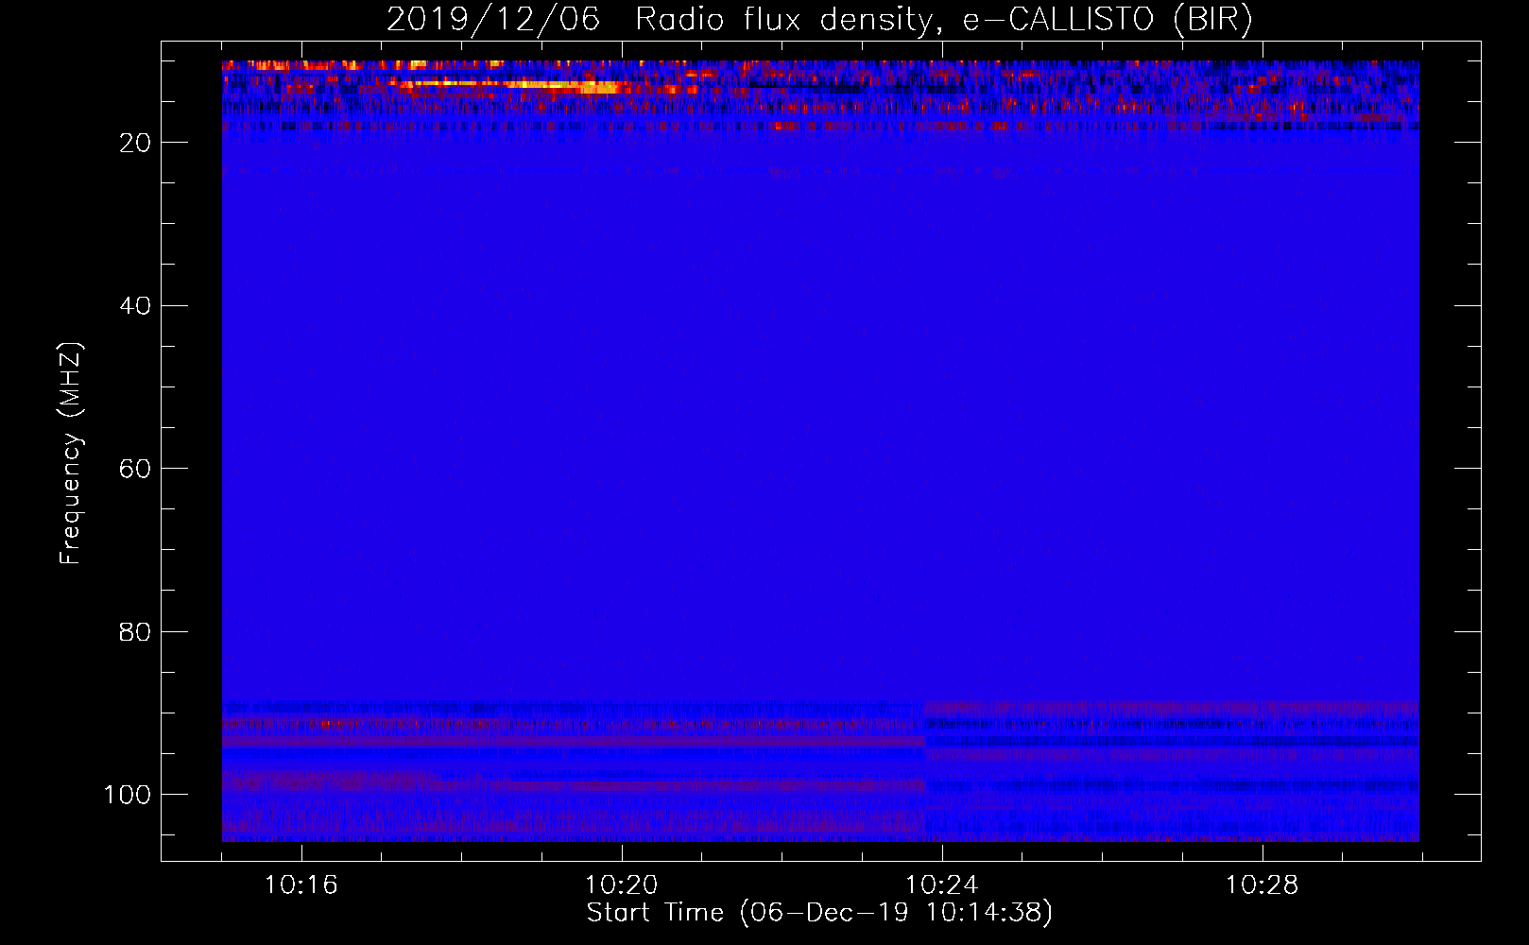1529x945 pixels.
Task: Click the '10:24' time tick label
Action: pos(942,885)
